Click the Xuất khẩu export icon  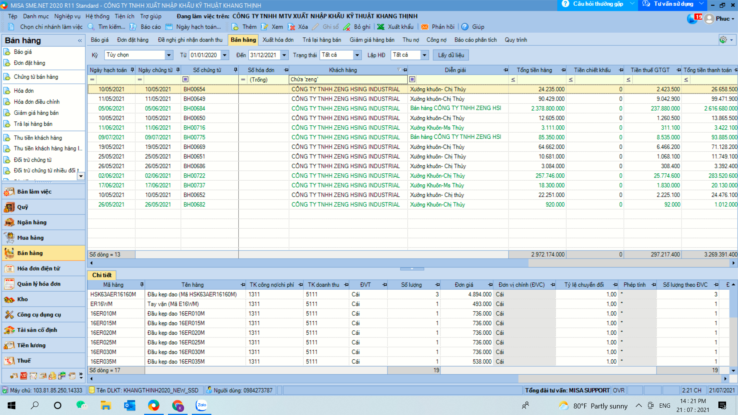(x=381, y=27)
